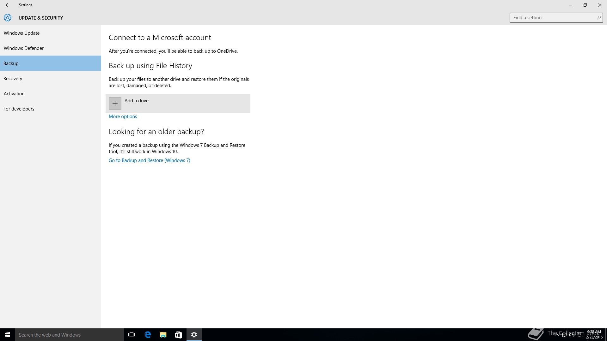Click the back arrow in Settings

click(x=7, y=5)
